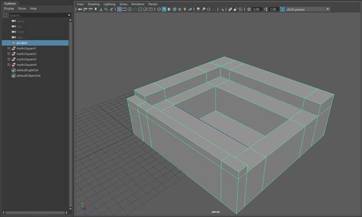Open the Outliner Display menu
Viewport: 362px width, 217px height.
coord(9,9)
